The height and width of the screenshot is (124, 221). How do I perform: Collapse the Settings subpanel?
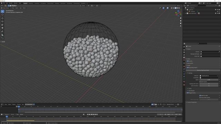tap(190, 73)
